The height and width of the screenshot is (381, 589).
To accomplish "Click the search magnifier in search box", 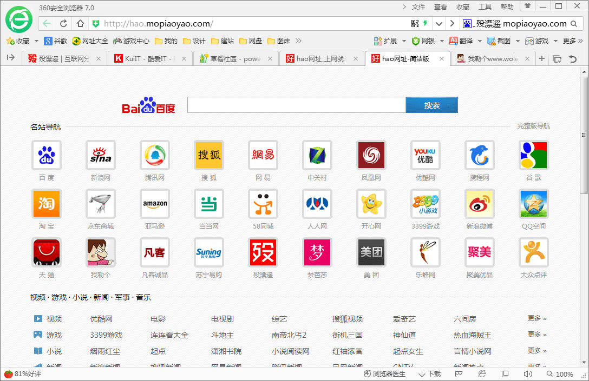I will click(x=574, y=24).
